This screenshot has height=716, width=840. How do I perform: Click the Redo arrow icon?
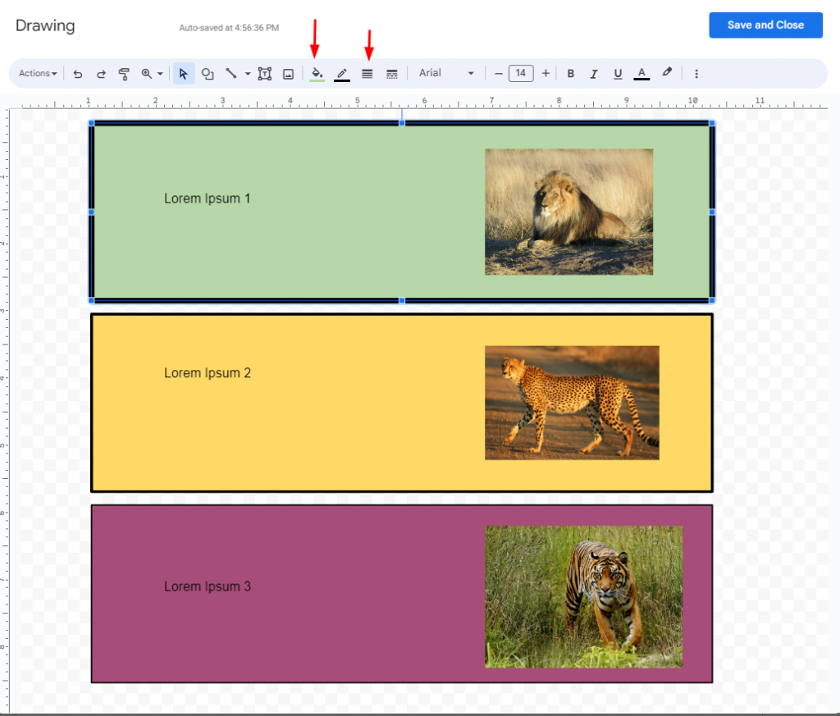[101, 74]
